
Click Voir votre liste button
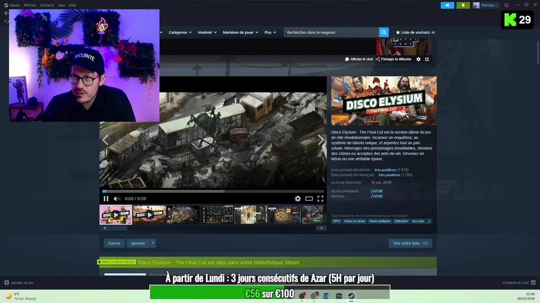(410, 243)
